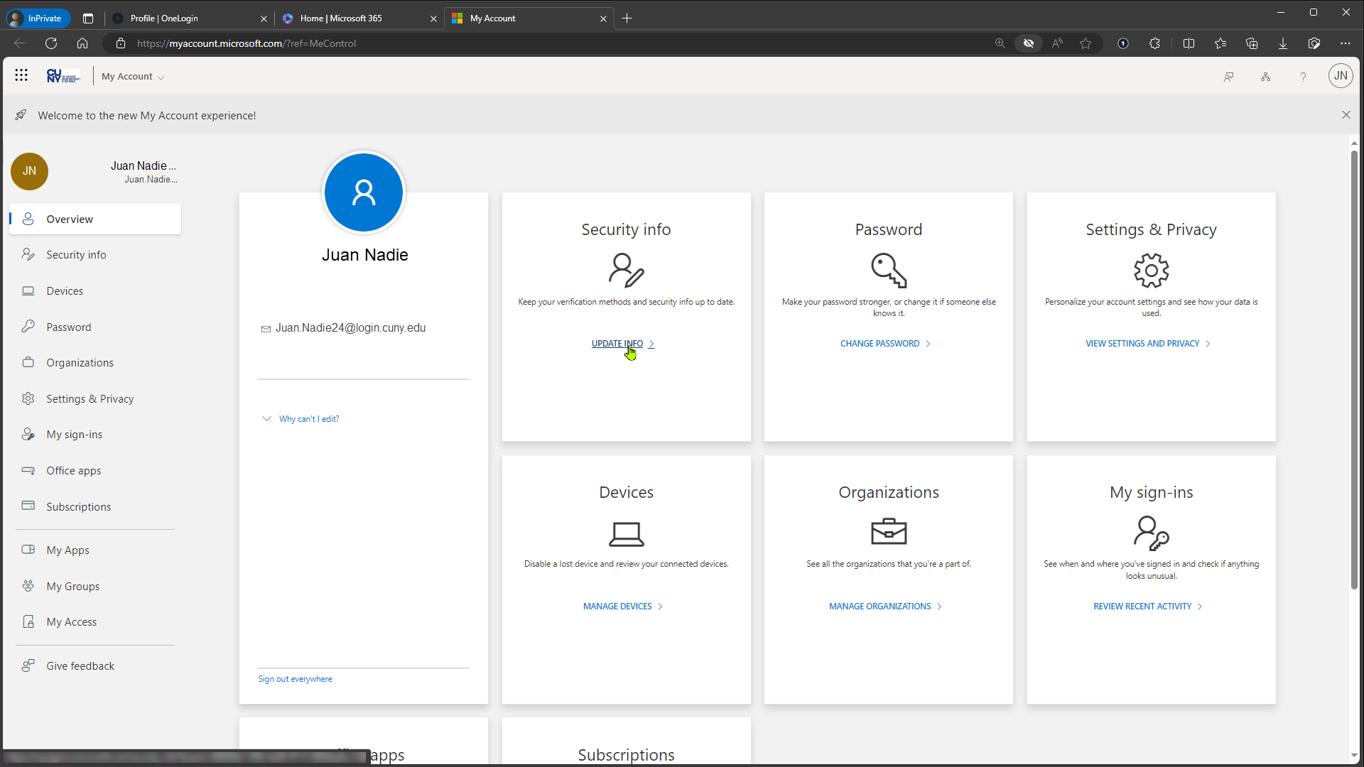This screenshot has height=767, width=1364.
Task: Open browser settings and more menu
Action: coord(1345,43)
